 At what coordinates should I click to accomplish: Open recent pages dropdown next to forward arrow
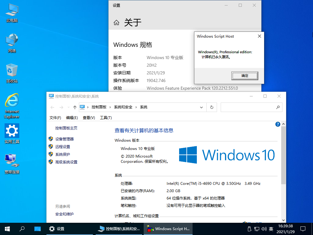(x=68, y=107)
